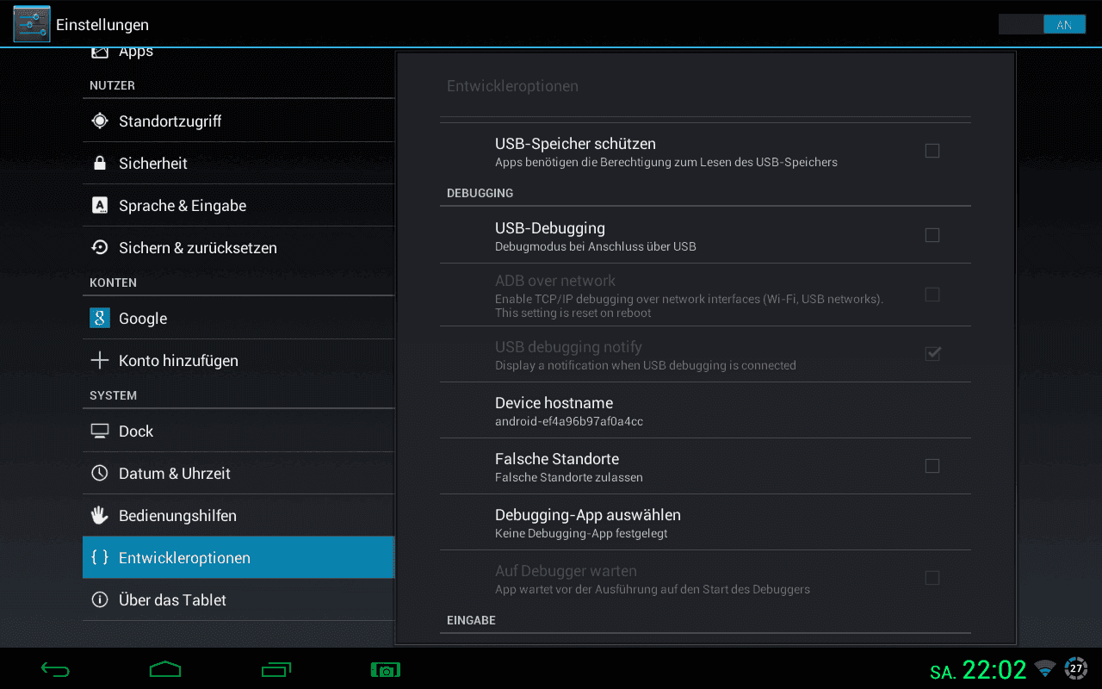Tap the Google account icon

(x=100, y=318)
